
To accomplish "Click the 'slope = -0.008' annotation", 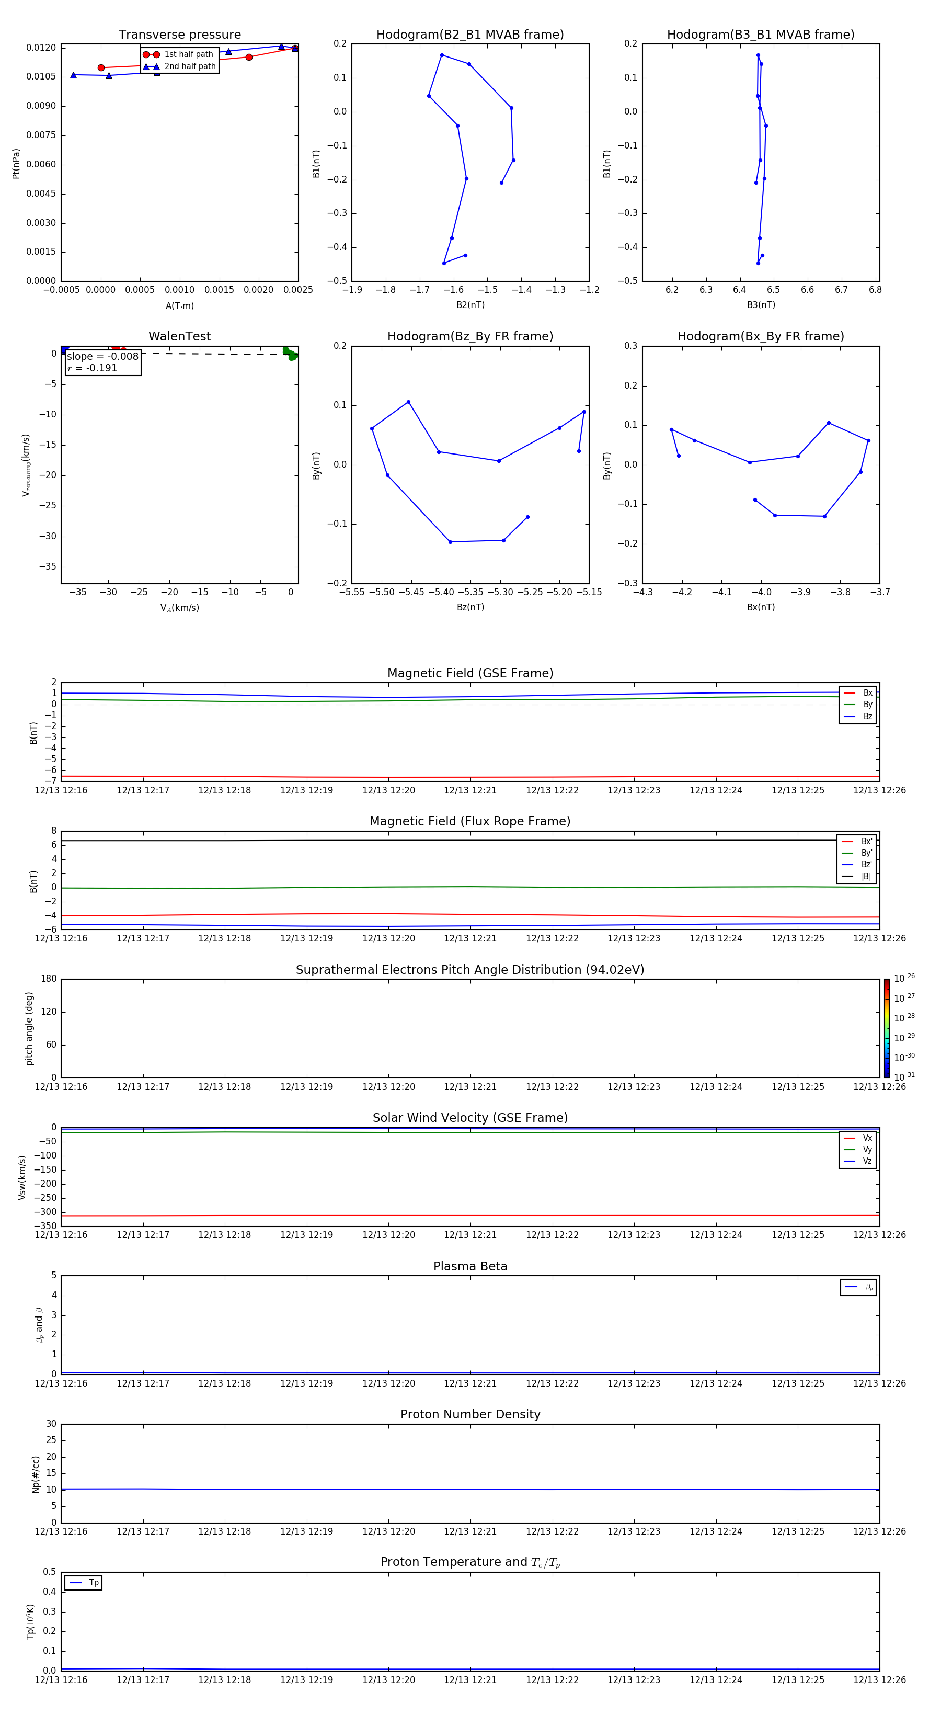I will tap(102, 357).
